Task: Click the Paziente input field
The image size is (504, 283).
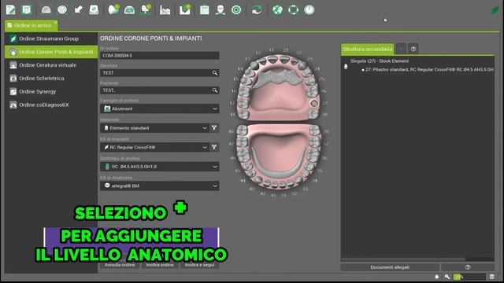Action: click(160, 90)
